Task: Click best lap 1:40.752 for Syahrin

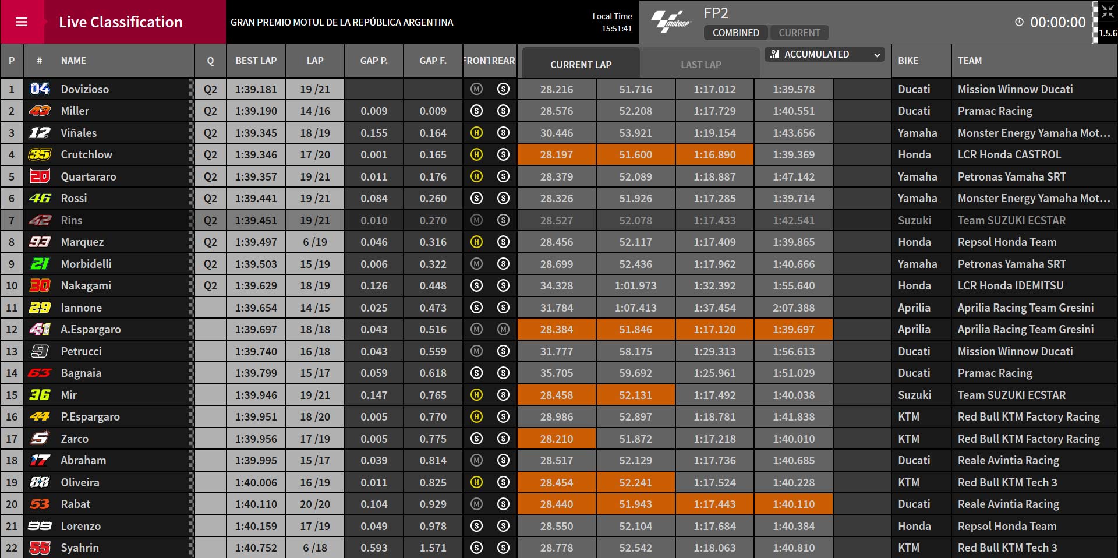Action: (x=256, y=548)
